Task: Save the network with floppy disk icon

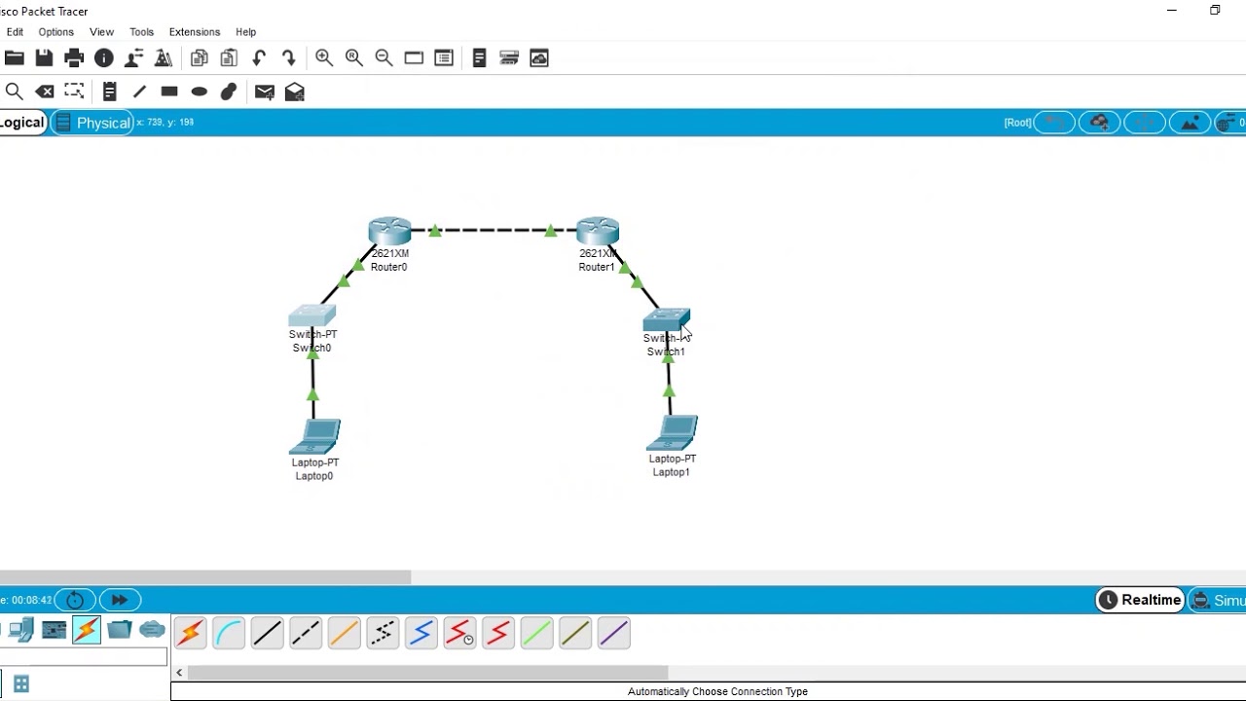Action: [x=44, y=58]
